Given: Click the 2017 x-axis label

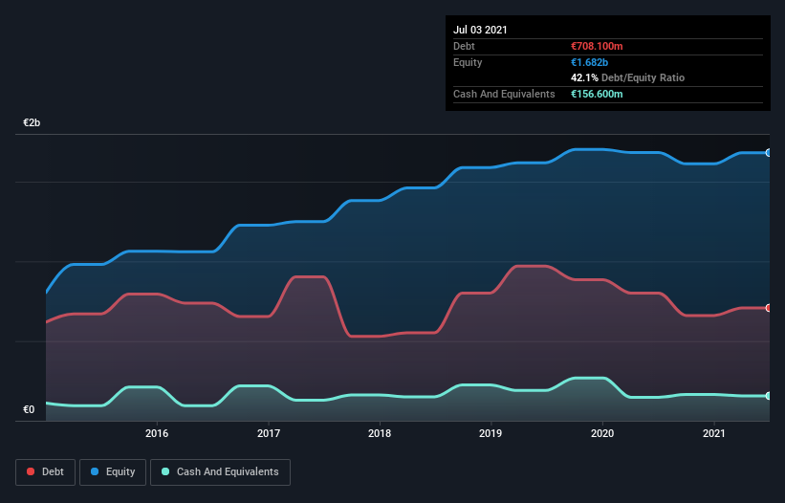Looking at the screenshot, I should point(269,433).
